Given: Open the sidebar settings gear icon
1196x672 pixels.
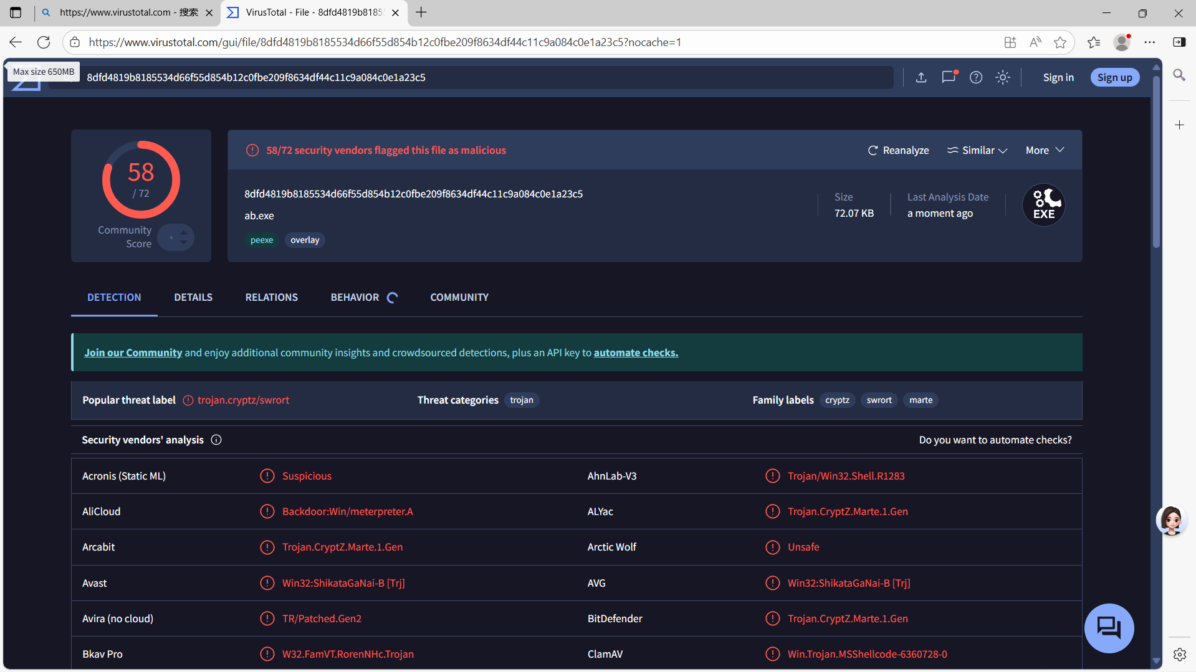Looking at the screenshot, I should click(1179, 654).
